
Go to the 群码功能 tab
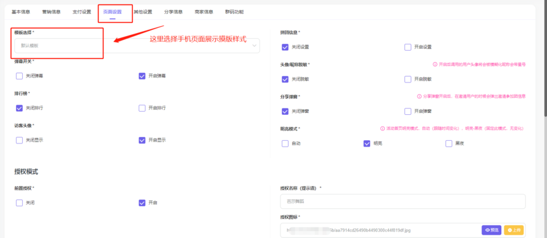235,12
